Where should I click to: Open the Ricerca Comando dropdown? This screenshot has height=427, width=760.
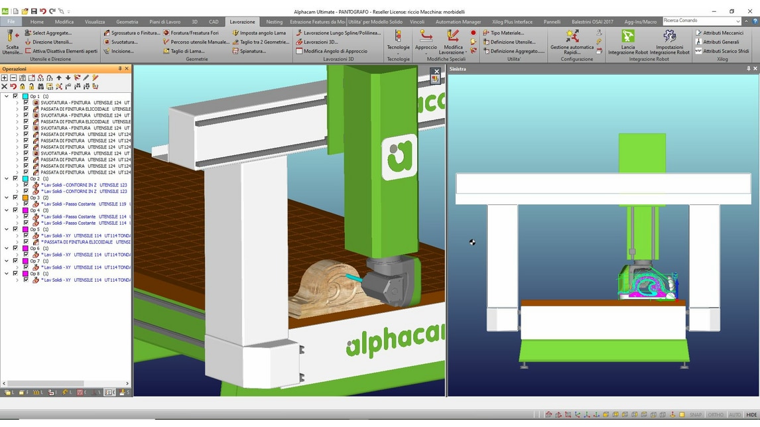pos(739,21)
